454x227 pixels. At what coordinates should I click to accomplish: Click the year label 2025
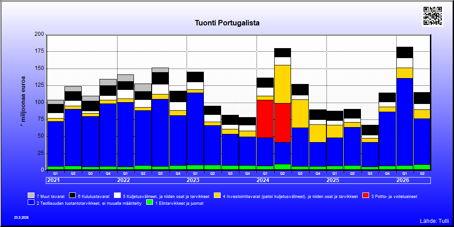(x=333, y=180)
